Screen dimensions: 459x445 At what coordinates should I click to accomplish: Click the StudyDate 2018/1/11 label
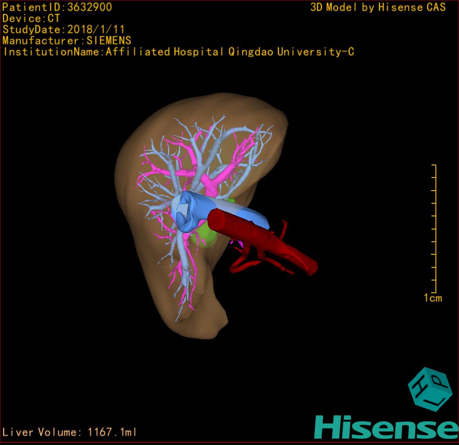(64, 30)
